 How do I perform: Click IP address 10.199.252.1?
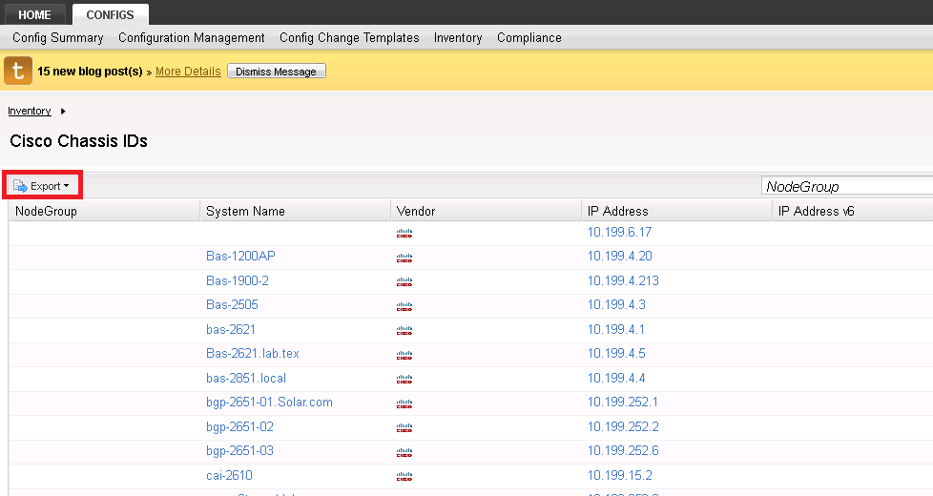623,402
